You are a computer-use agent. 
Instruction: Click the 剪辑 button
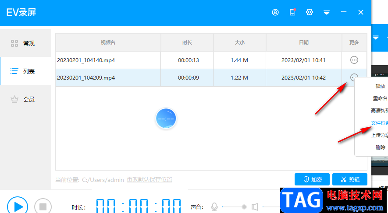(350, 179)
